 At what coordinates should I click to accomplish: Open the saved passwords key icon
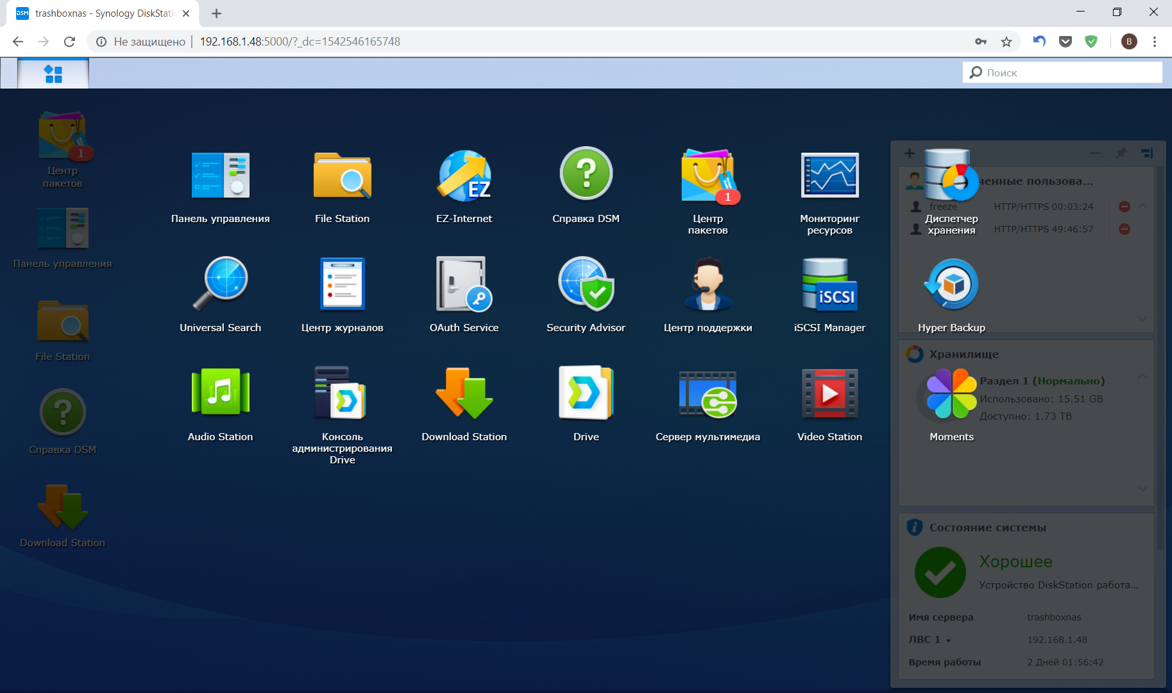[x=981, y=42]
